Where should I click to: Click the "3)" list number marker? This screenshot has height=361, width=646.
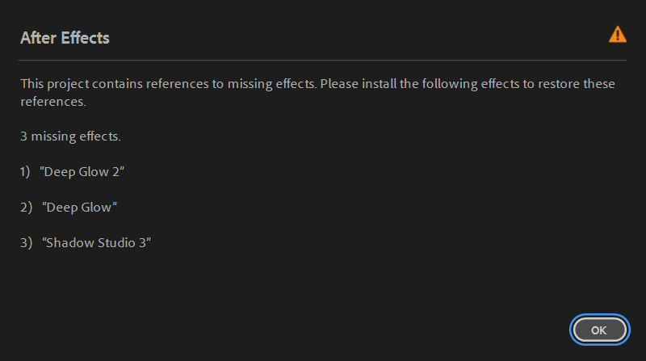pyautogui.click(x=26, y=243)
